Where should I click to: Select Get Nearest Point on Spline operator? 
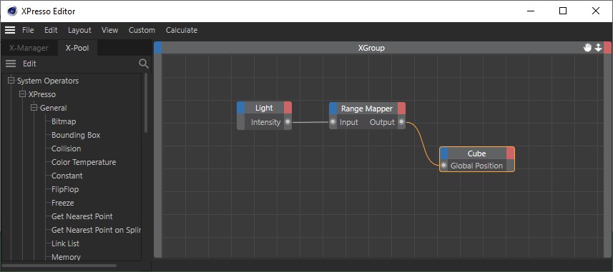pyautogui.click(x=96, y=230)
